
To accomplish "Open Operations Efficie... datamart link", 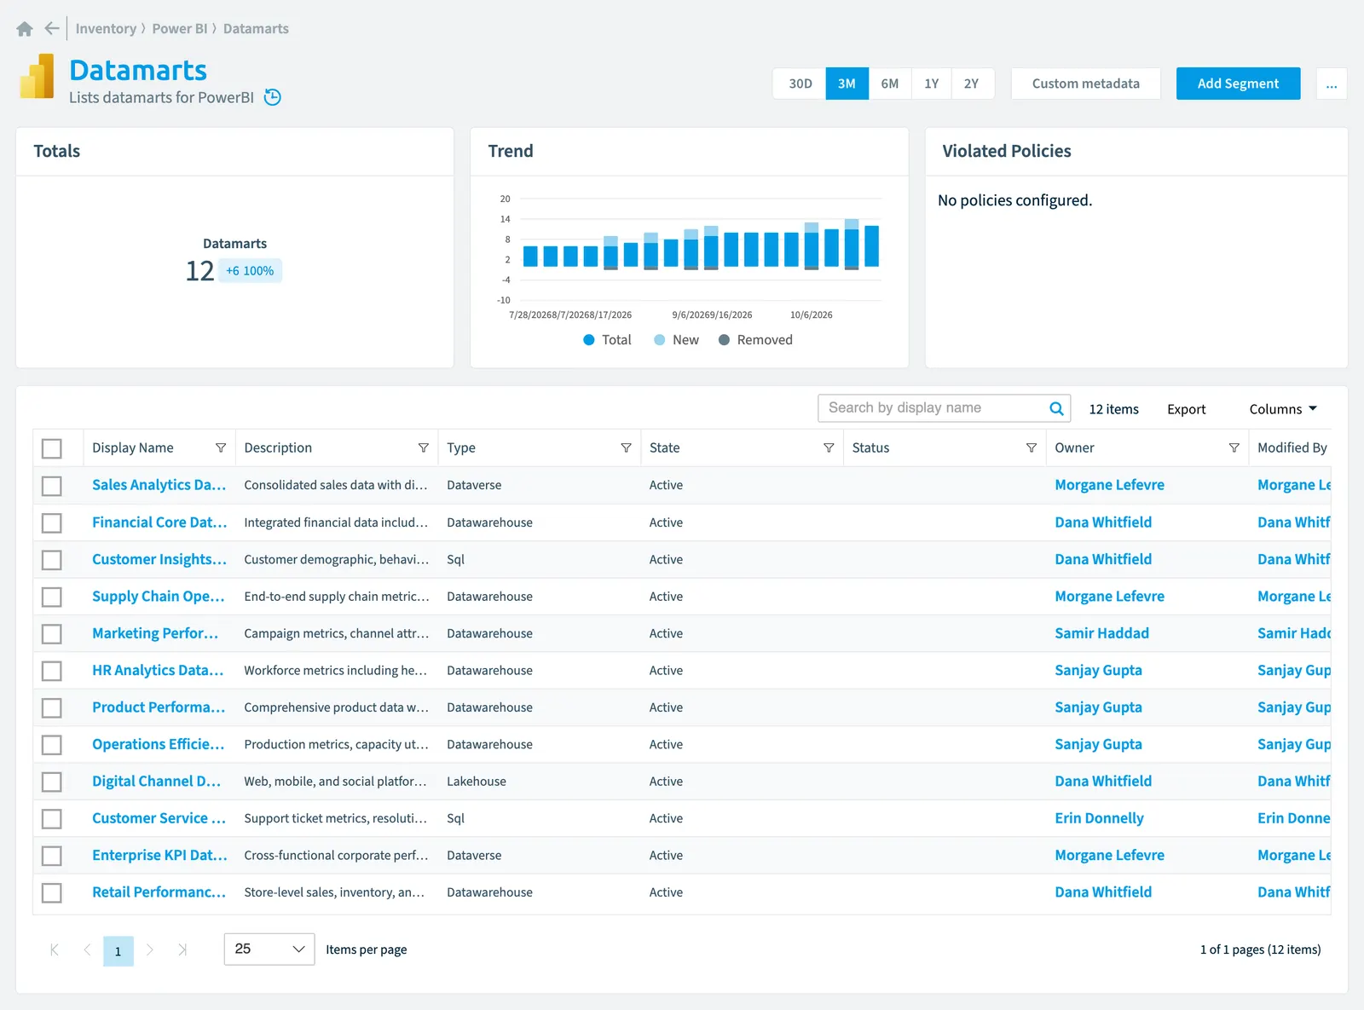I will coord(158,744).
